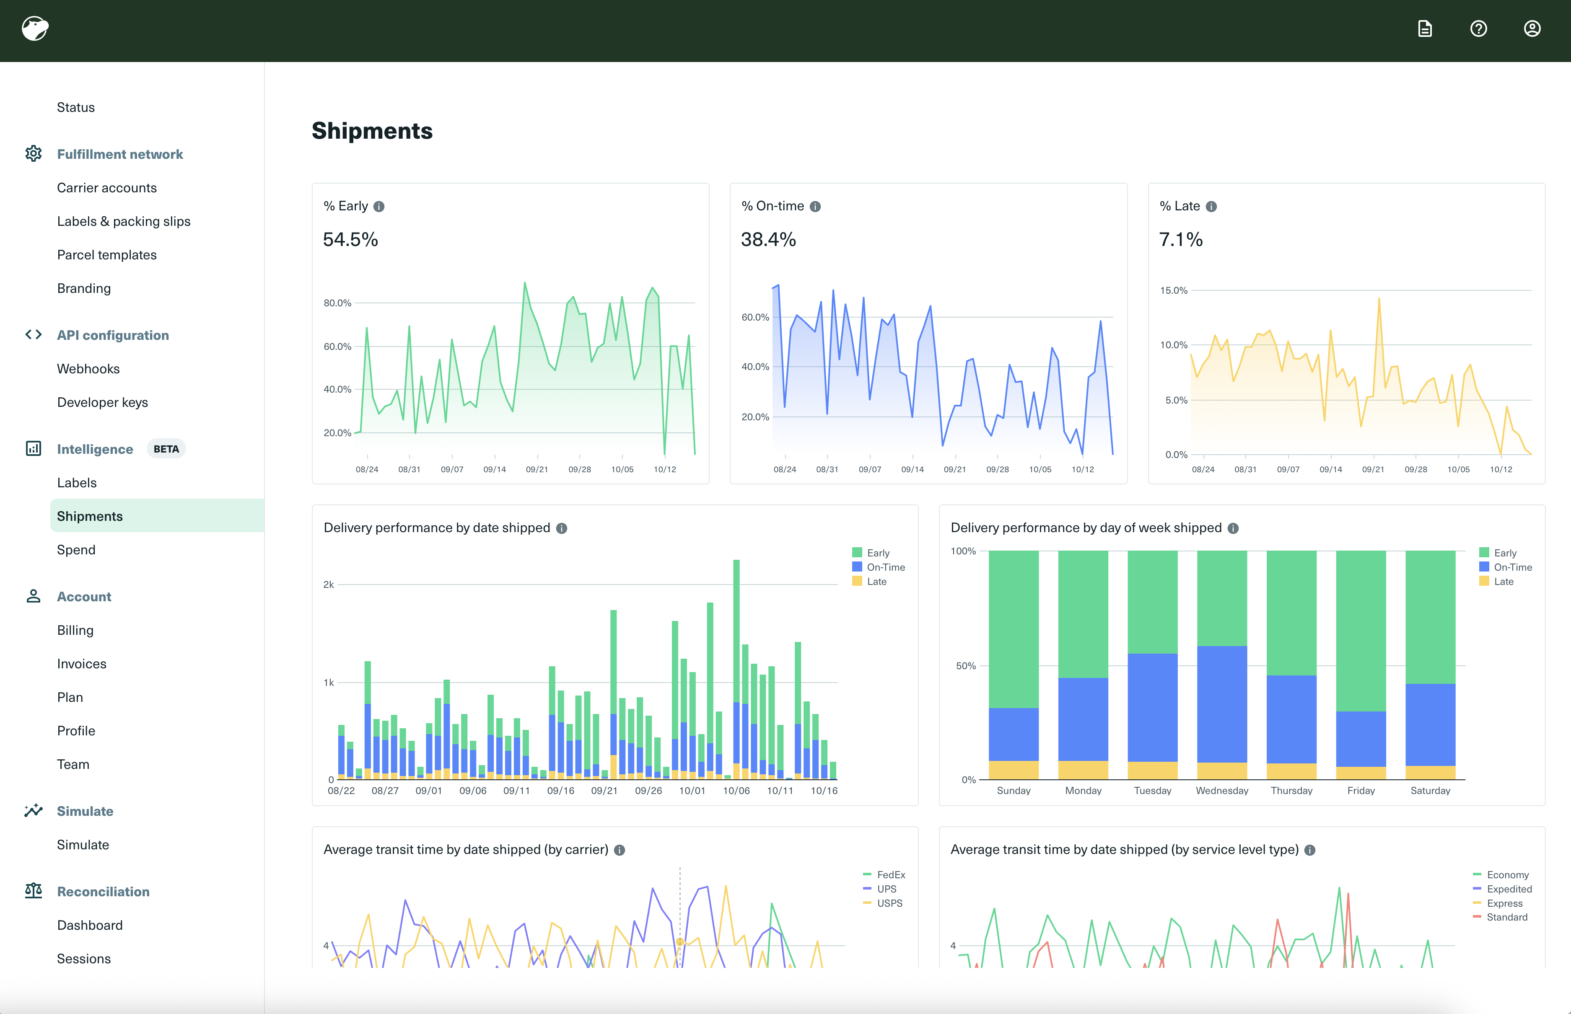Screen dimensions: 1571x1014
Task: Toggle USPS line in carrier legend
Action: (x=889, y=903)
